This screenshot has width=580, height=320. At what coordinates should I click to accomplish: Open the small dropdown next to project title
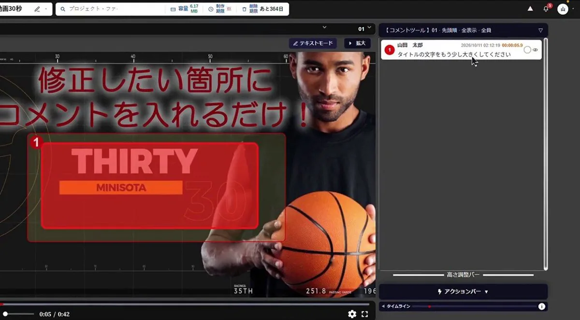tap(46, 9)
